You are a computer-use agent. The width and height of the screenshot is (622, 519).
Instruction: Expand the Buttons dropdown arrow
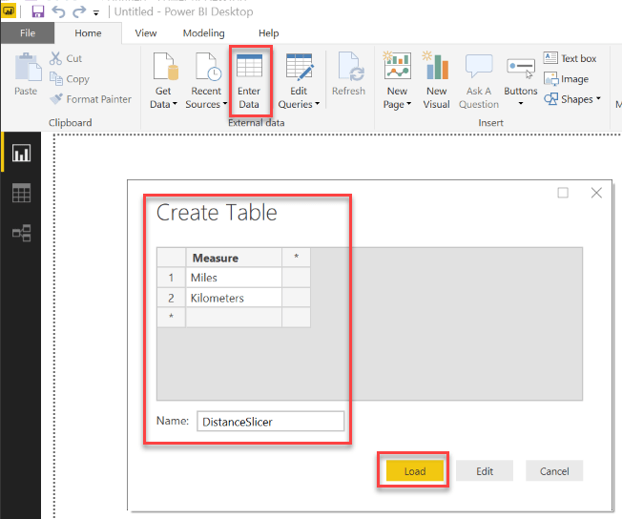point(521,104)
